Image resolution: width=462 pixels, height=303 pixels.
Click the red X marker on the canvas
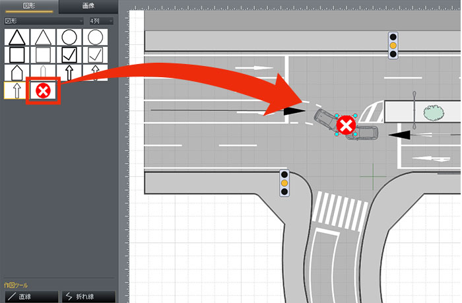click(x=346, y=125)
